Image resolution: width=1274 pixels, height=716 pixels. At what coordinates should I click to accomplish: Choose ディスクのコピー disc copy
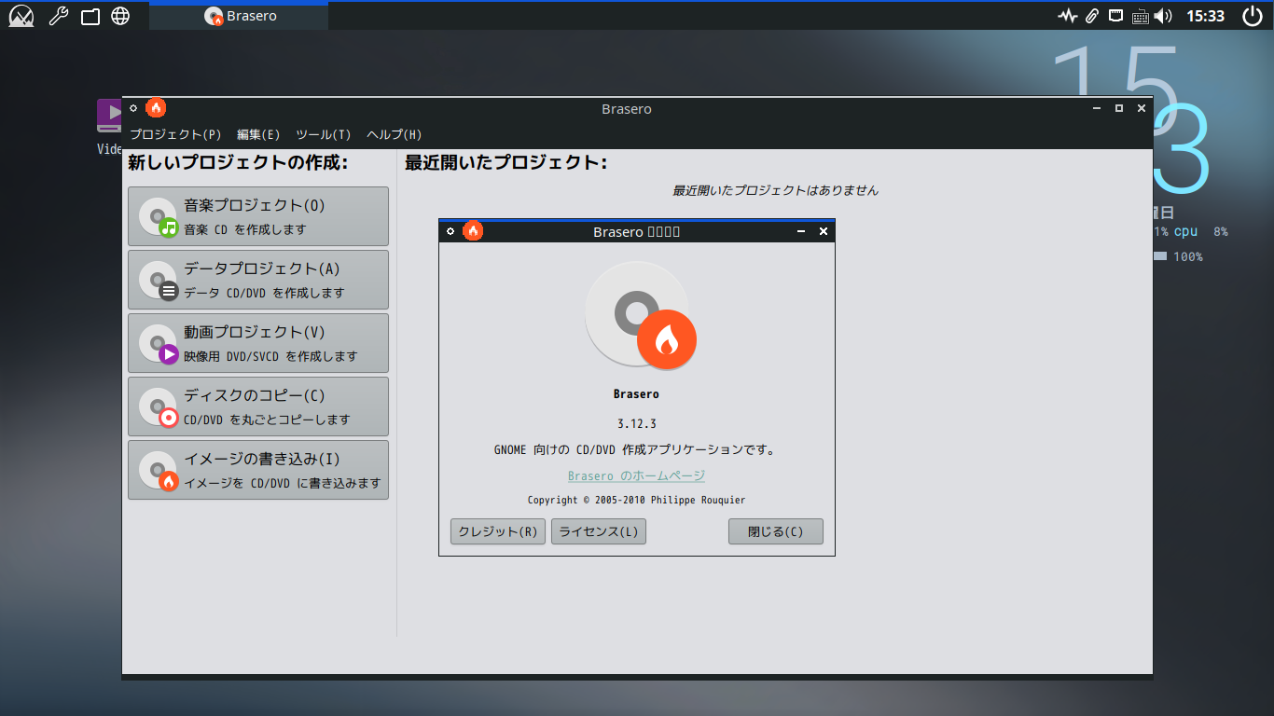pyautogui.click(x=258, y=406)
